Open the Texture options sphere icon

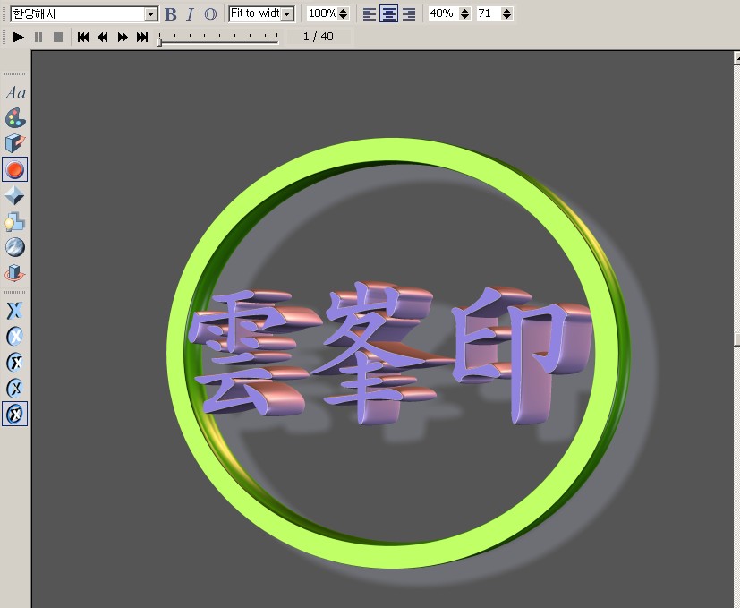pos(15,247)
